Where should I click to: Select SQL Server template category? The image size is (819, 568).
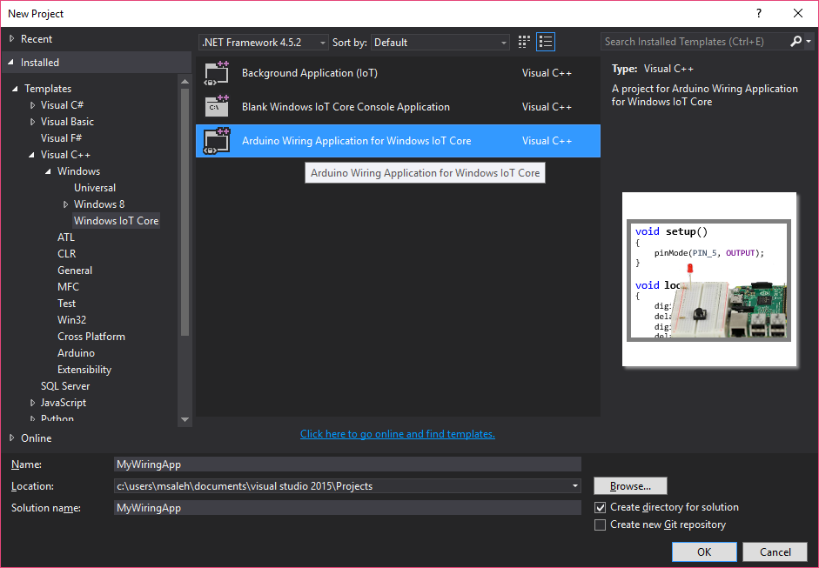coord(65,386)
